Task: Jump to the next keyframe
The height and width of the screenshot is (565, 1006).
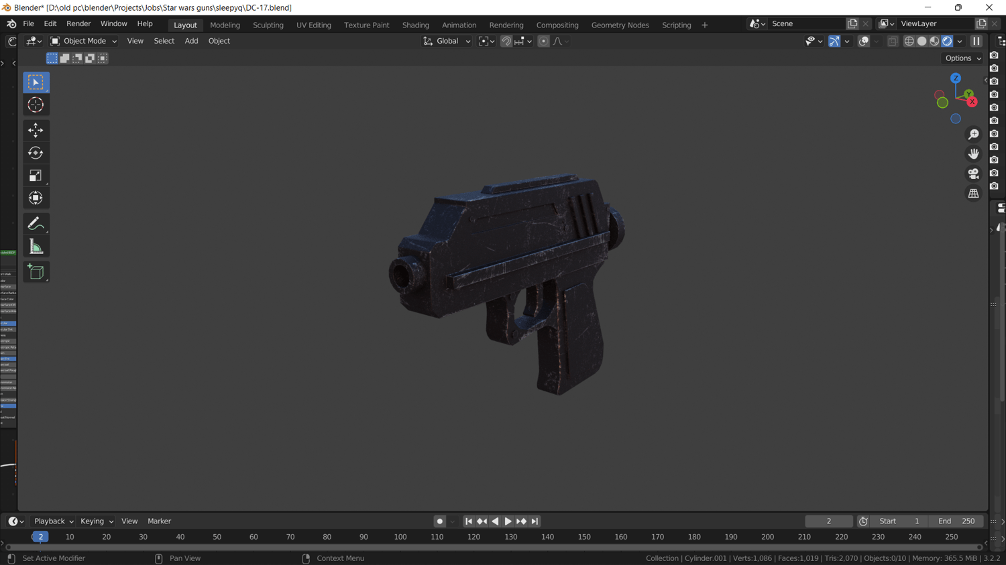Action: [521, 521]
